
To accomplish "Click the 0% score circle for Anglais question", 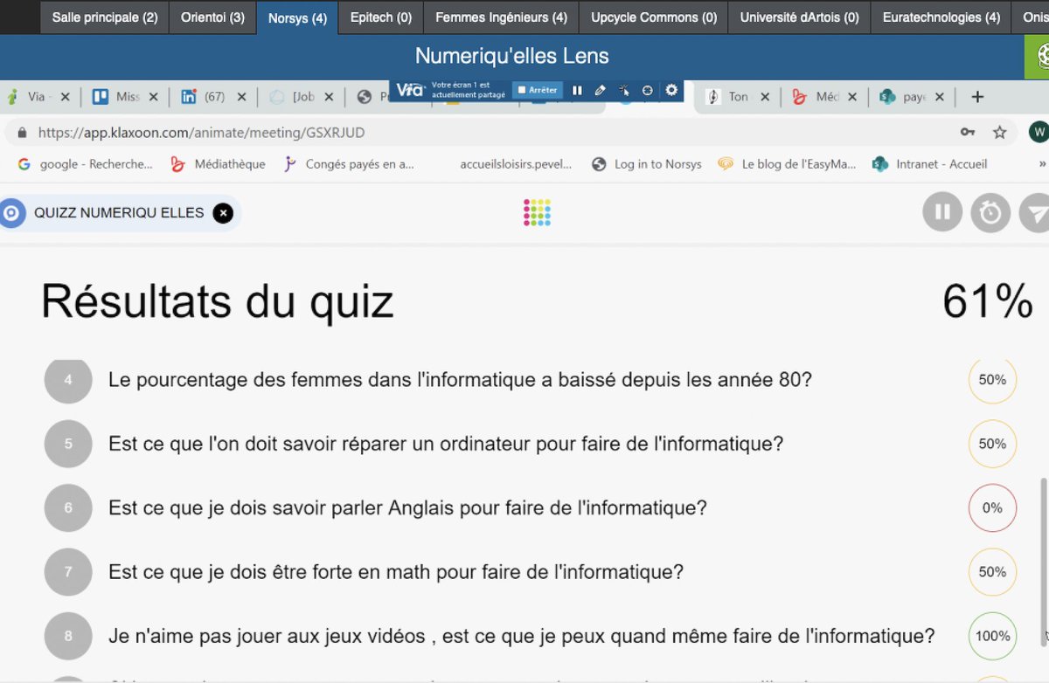I will 992,507.
